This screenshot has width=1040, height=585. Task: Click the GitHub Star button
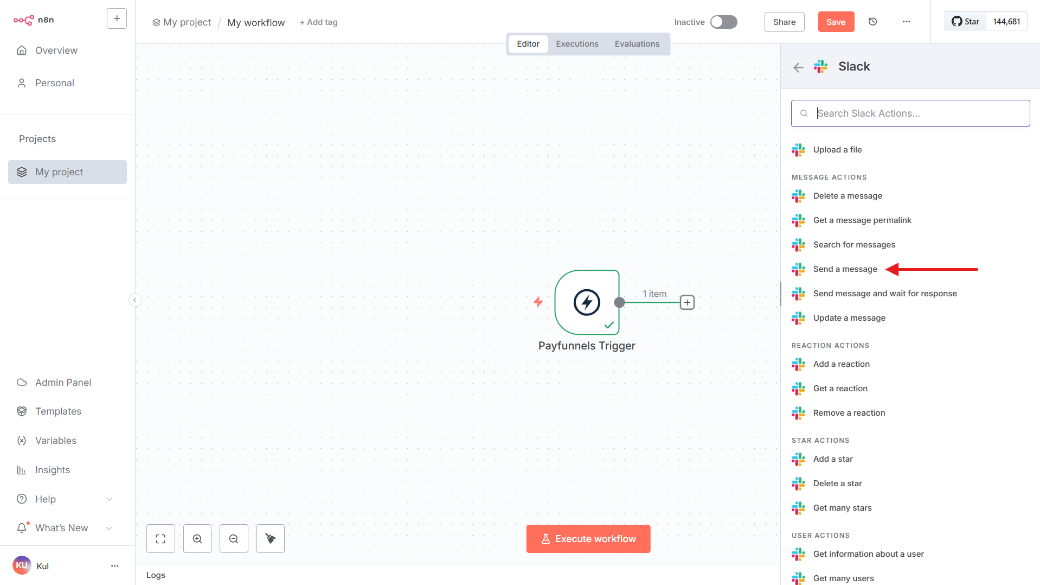tap(965, 22)
